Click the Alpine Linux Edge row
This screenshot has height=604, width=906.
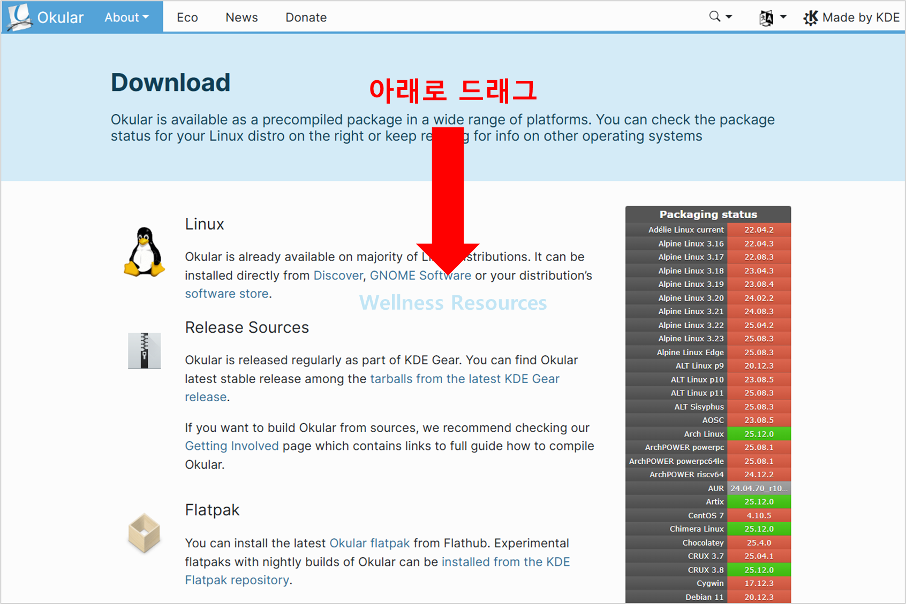pos(708,353)
